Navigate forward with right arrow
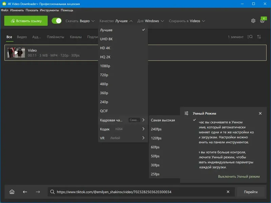 click(38, 192)
